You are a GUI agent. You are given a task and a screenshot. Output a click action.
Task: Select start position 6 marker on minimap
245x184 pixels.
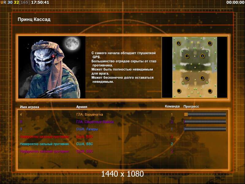202,56
